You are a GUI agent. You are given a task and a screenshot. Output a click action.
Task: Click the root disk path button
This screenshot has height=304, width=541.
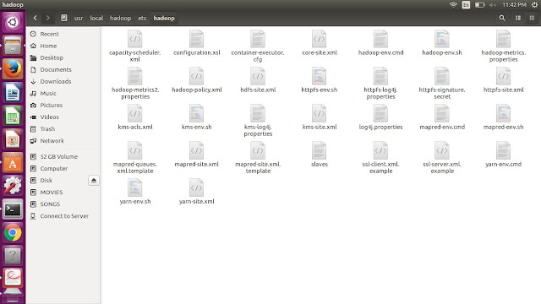coord(64,18)
